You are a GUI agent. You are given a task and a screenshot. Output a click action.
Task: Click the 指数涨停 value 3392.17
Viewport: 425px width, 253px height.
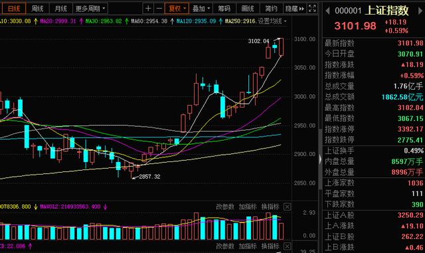coord(410,129)
